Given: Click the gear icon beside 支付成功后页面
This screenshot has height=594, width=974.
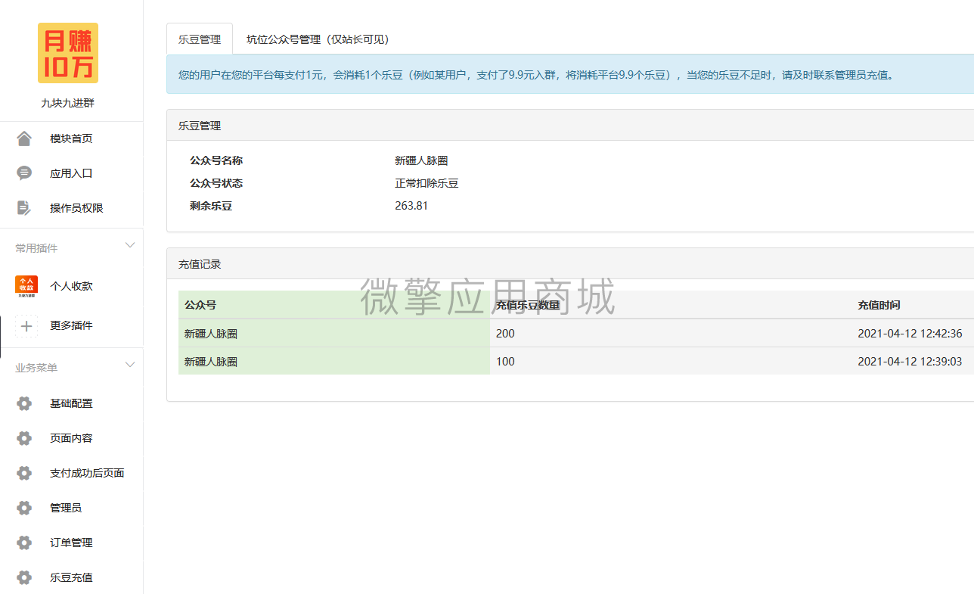Looking at the screenshot, I should coord(24,473).
